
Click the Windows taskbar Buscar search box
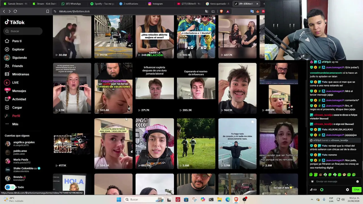[x=144, y=199]
